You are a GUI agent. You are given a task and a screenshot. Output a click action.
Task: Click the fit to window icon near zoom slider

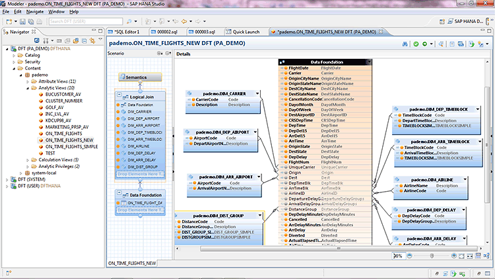click(461, 256)
